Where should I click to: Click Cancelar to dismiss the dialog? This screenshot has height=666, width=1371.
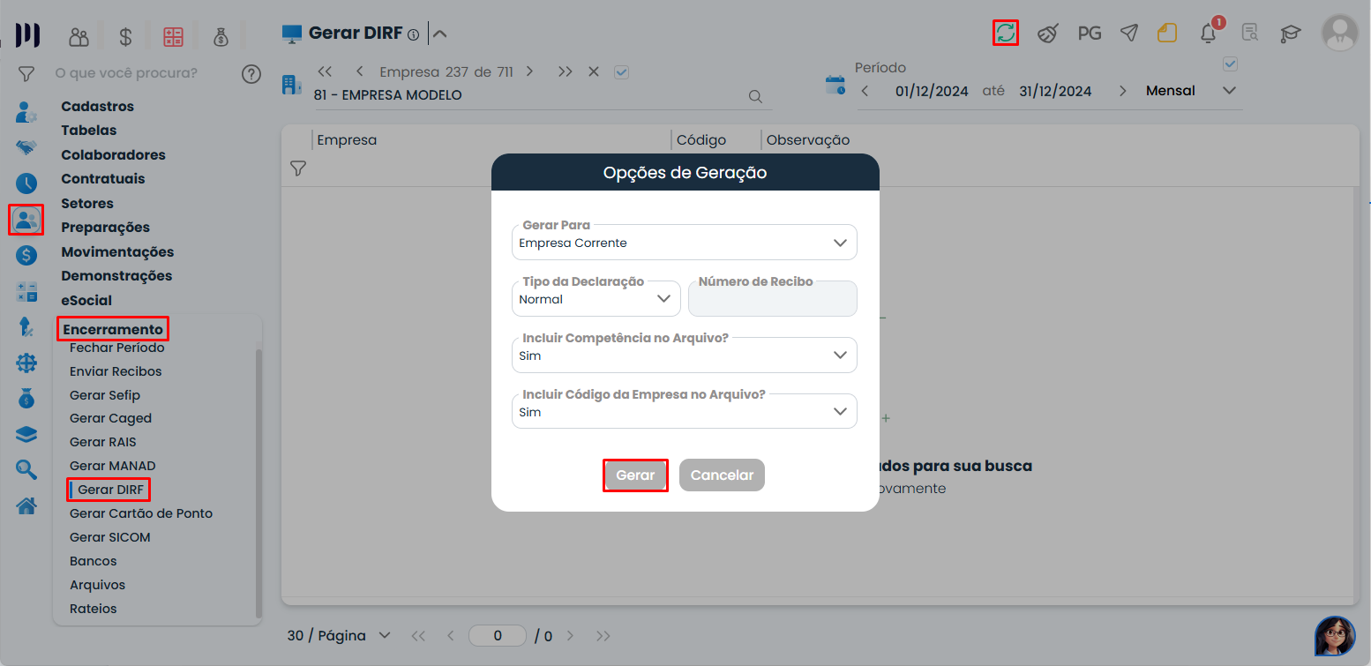click(722, 475)
